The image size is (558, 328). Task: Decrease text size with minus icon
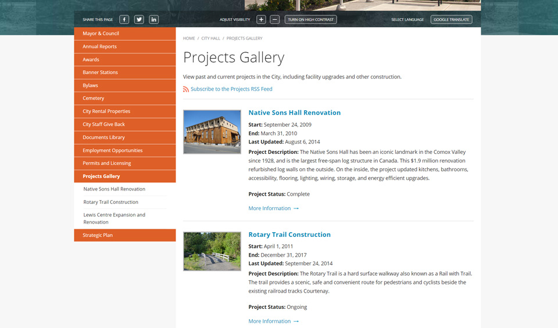pyautogui.click(x=275, y=19)
